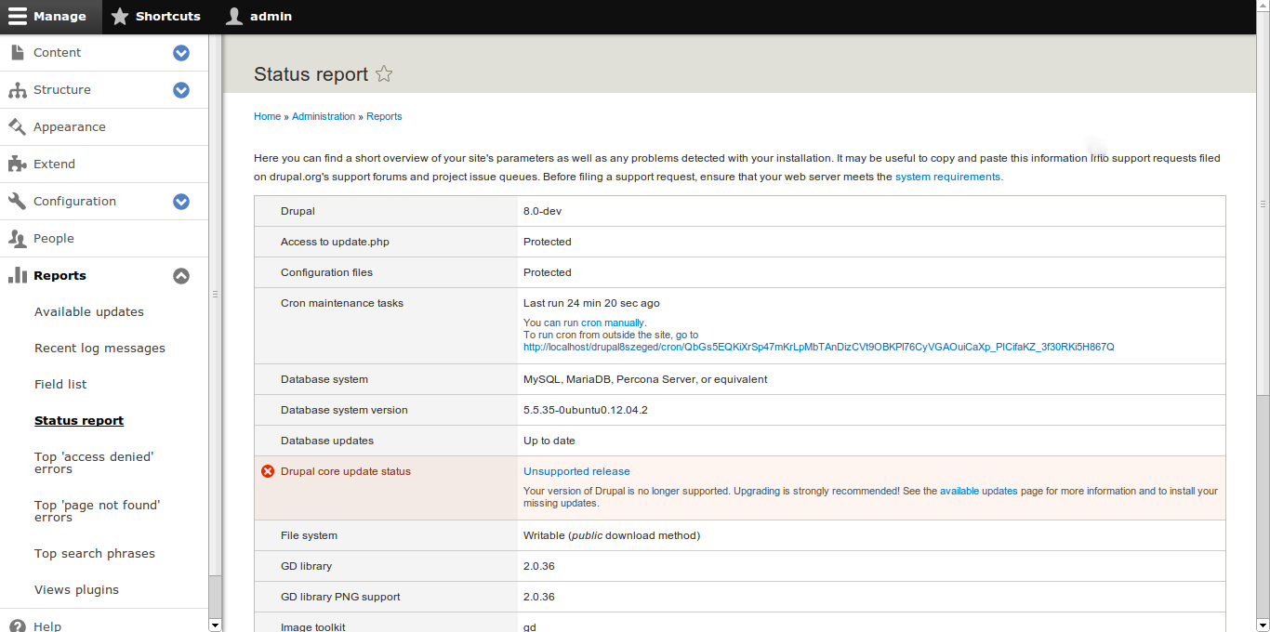Select Views plugins in the sidebar
Viewport: 1270px width, 632px height.
(76, 589)
